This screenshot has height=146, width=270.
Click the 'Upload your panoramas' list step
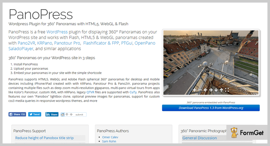tap(31, 69)
